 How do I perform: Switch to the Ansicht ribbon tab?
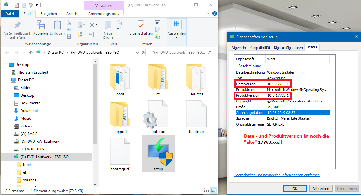point(72,14)
